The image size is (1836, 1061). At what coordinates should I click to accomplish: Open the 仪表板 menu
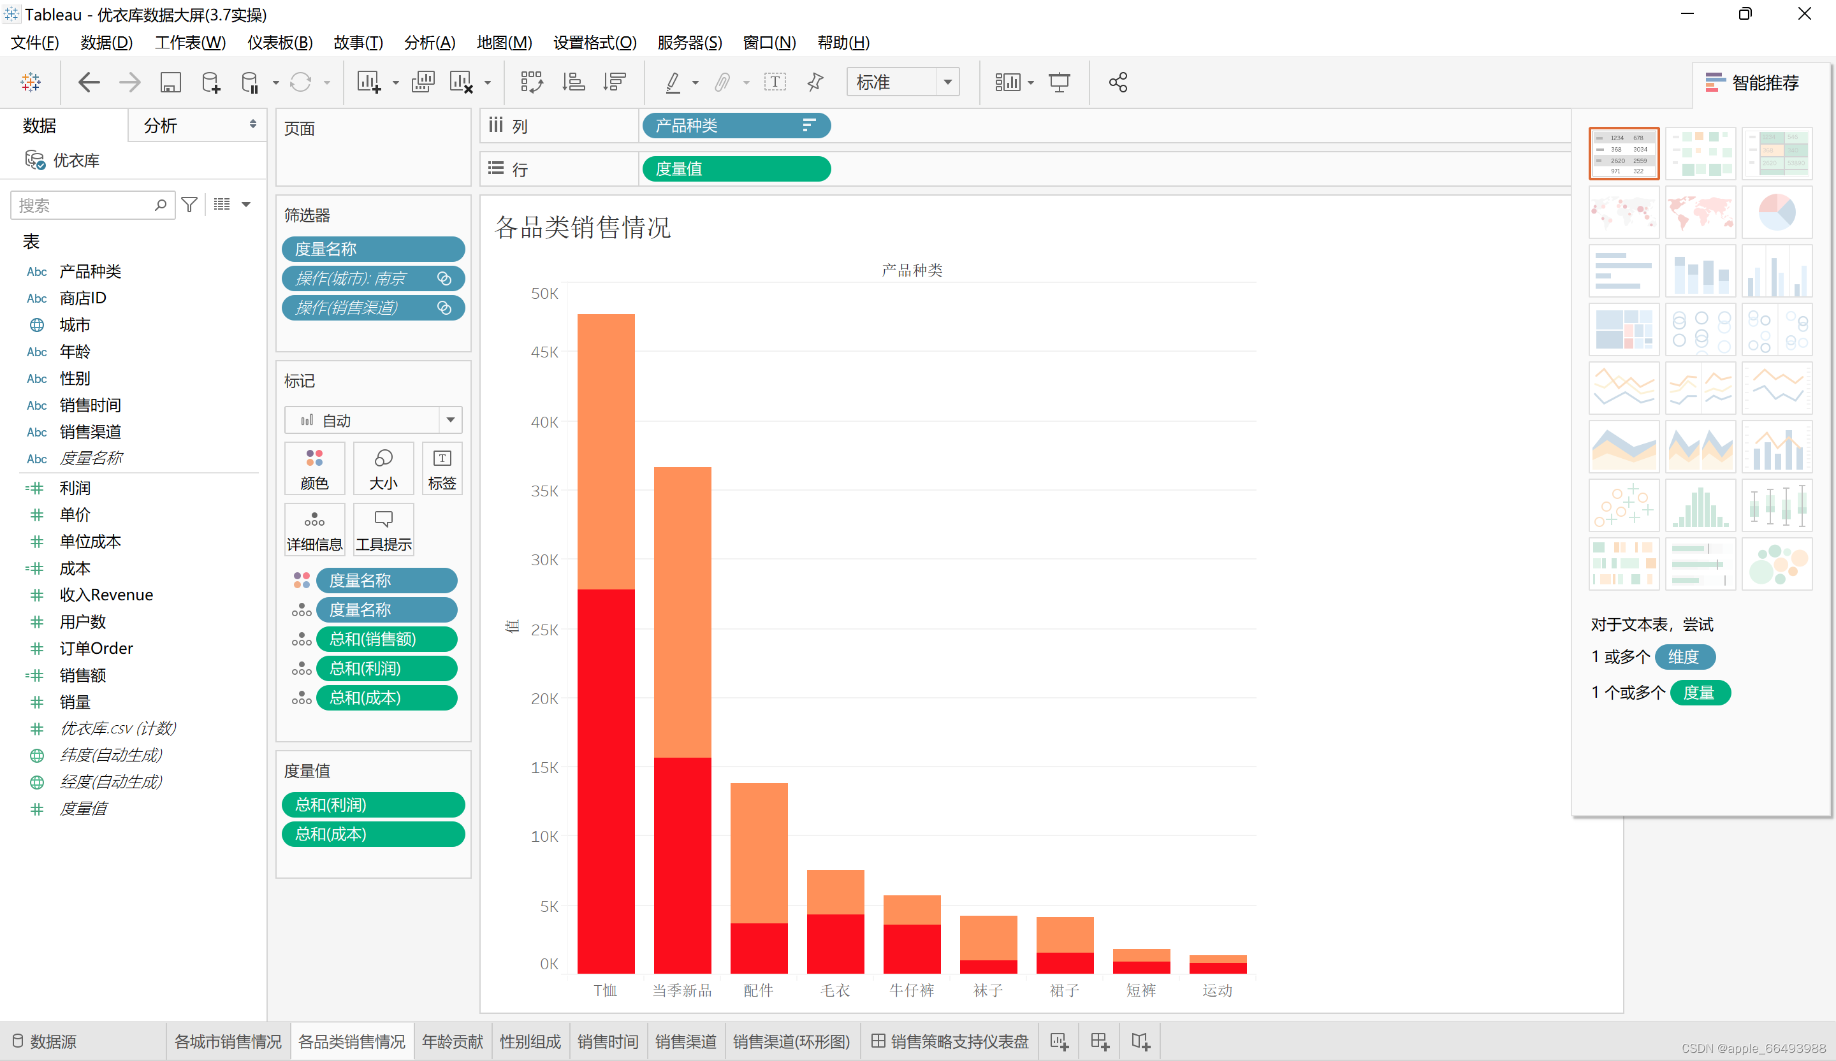tap(280, 42)
